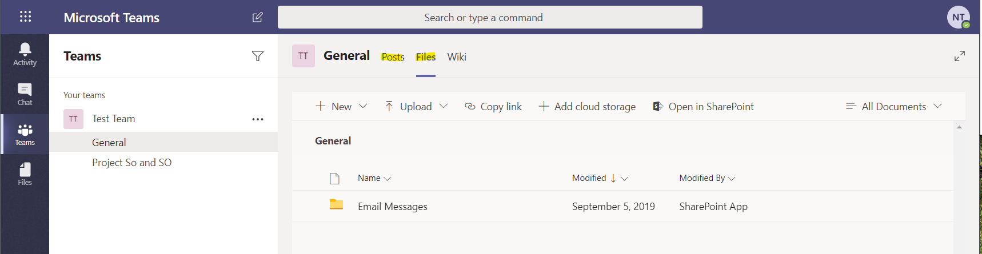This screenshot has width=982, height=254.
Task: Open the teams filter funnel icon
Action: tap(258, 56)
